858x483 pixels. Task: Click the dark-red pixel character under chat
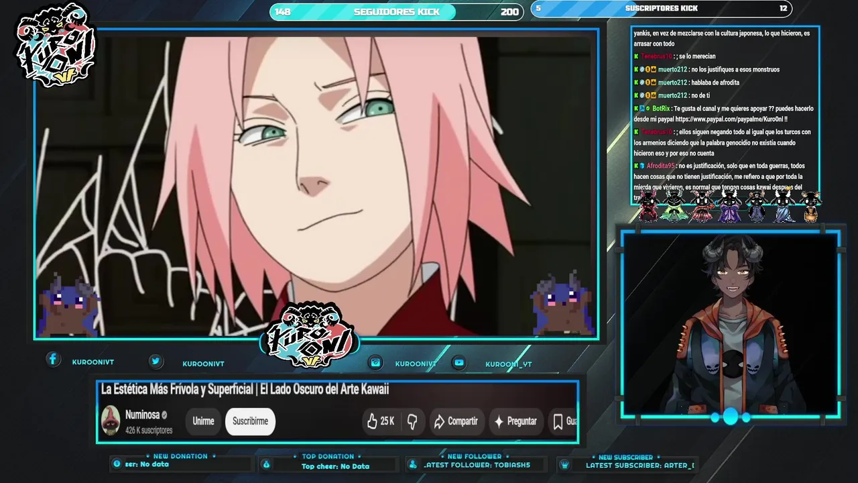[x=647, y=206]
